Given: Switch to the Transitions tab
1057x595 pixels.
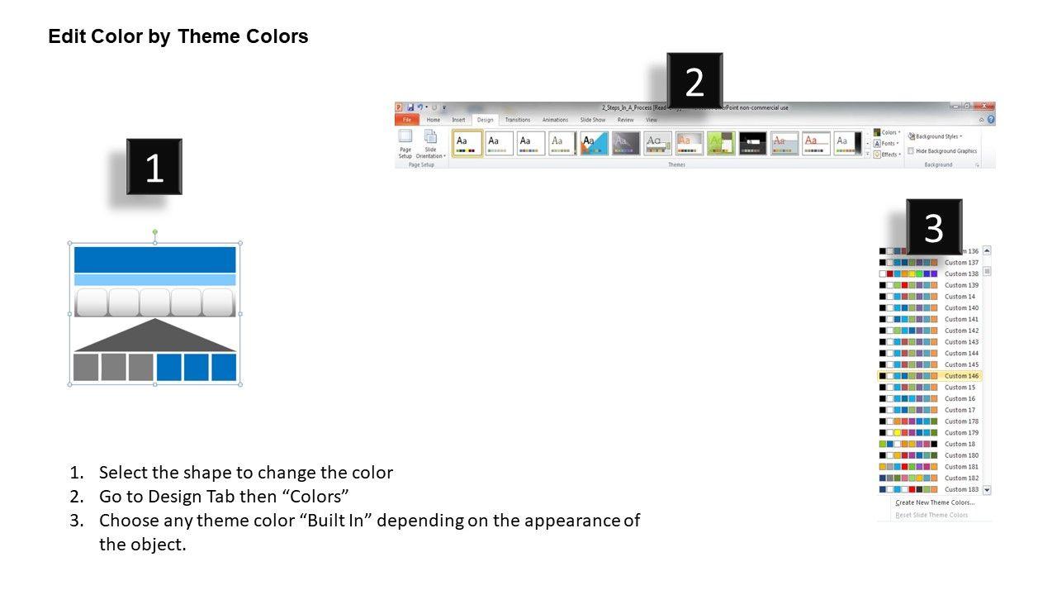Looking at the screenshot, I should click(518, 120).
